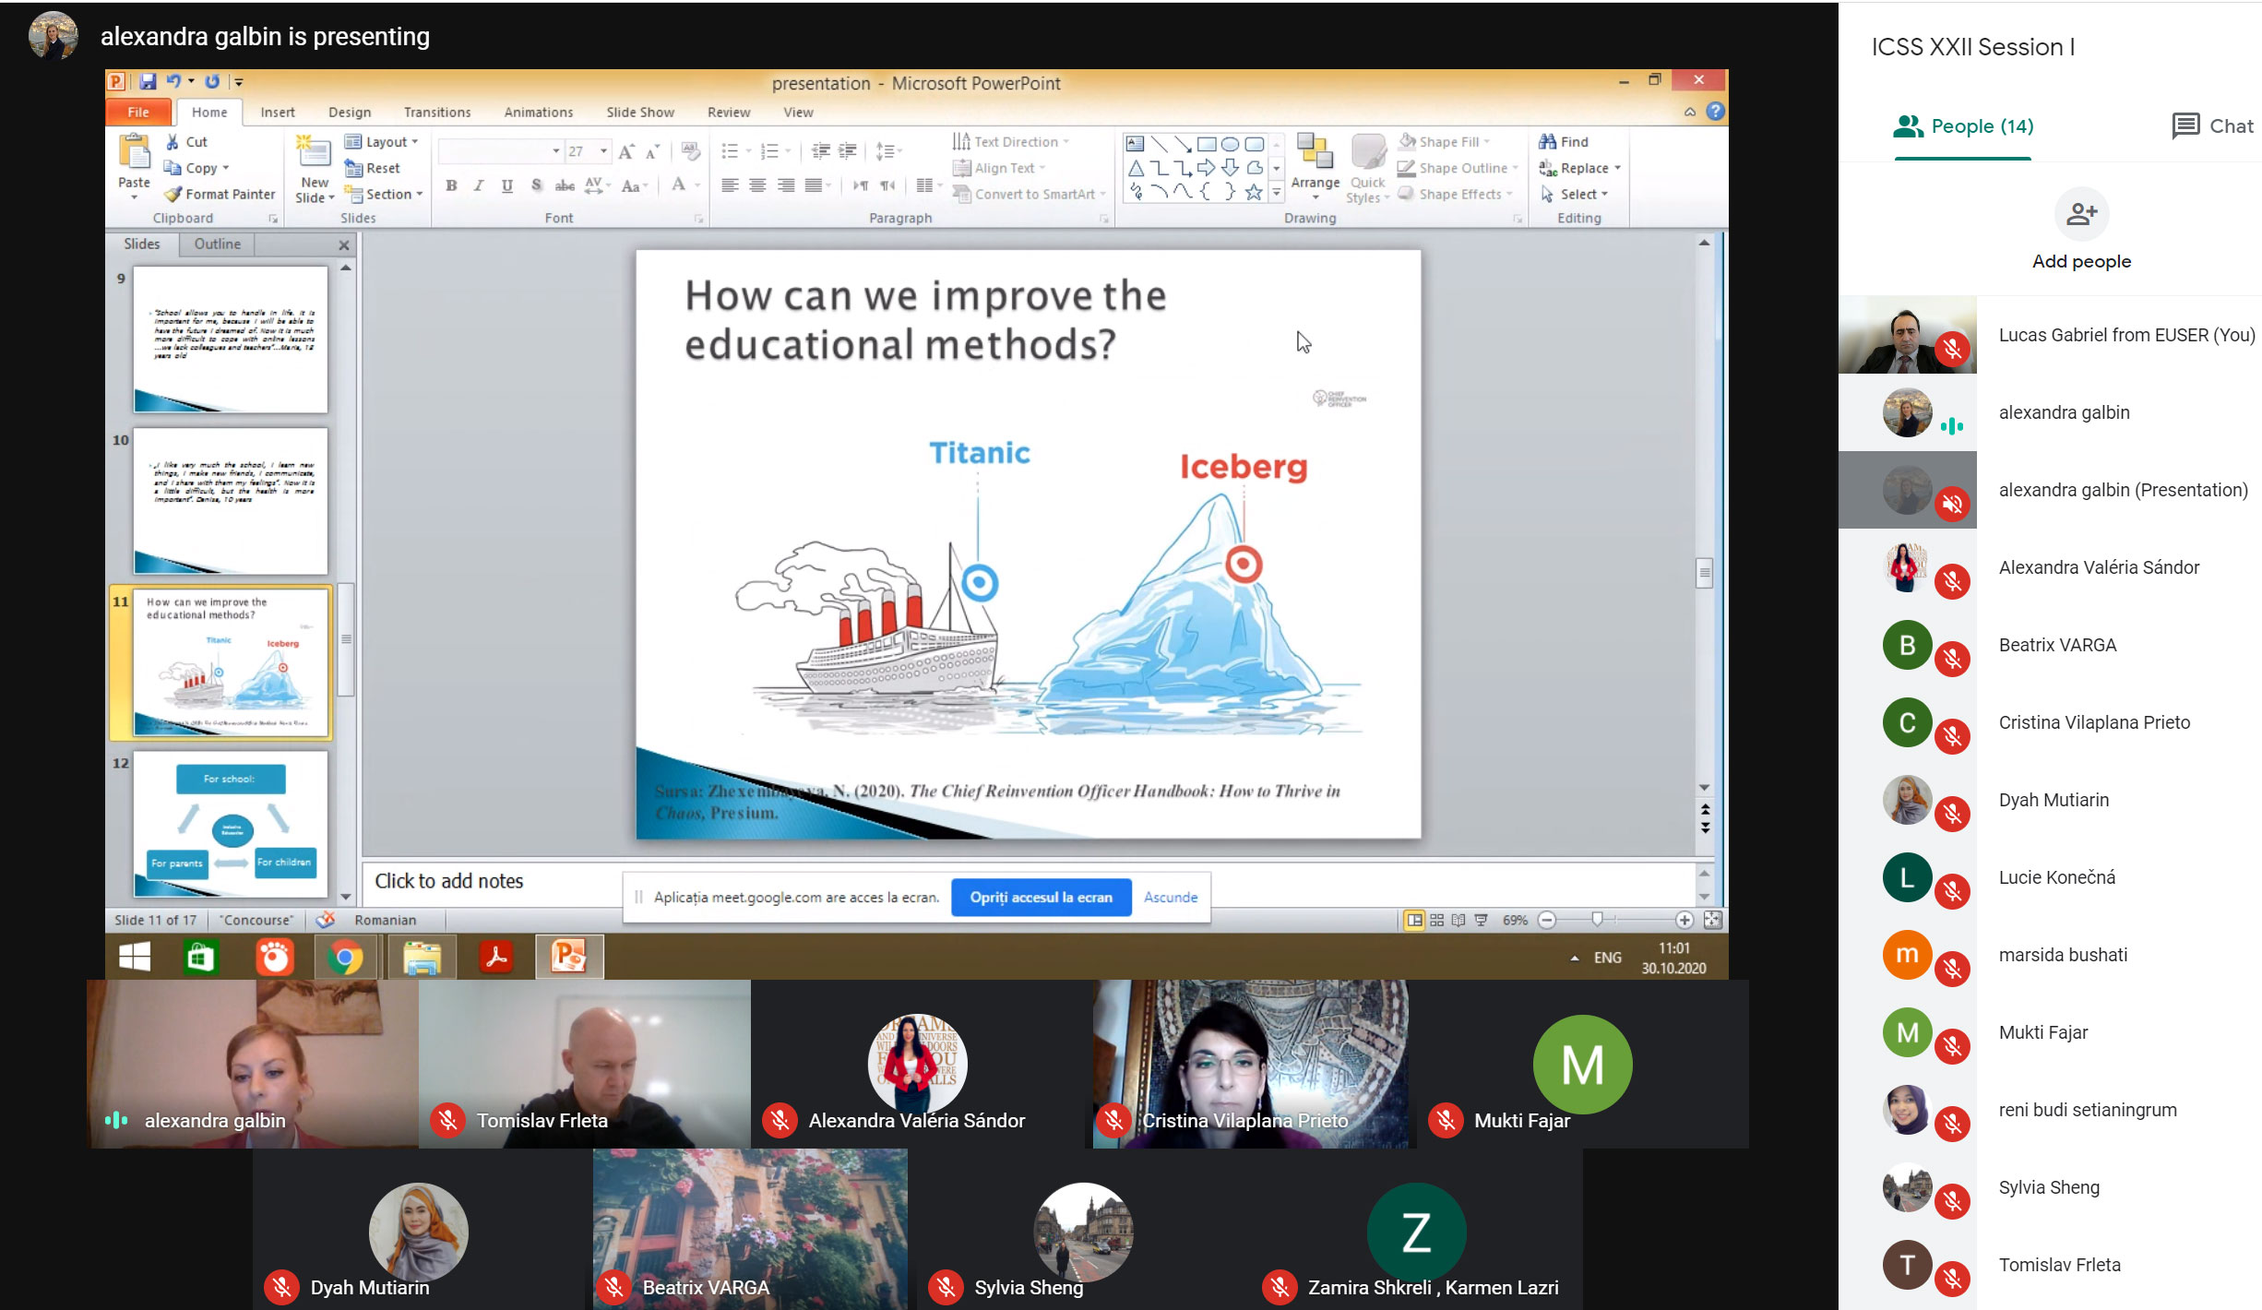Screen dimensions: 2262x1310
Task: Toggle Bold formatting
Action: click(x=451, y=185)
